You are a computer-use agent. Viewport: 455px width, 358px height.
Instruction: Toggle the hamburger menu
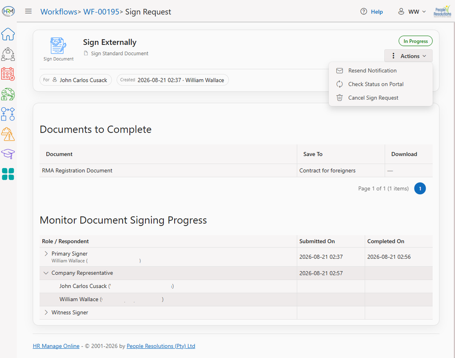(x=28, y=11)
